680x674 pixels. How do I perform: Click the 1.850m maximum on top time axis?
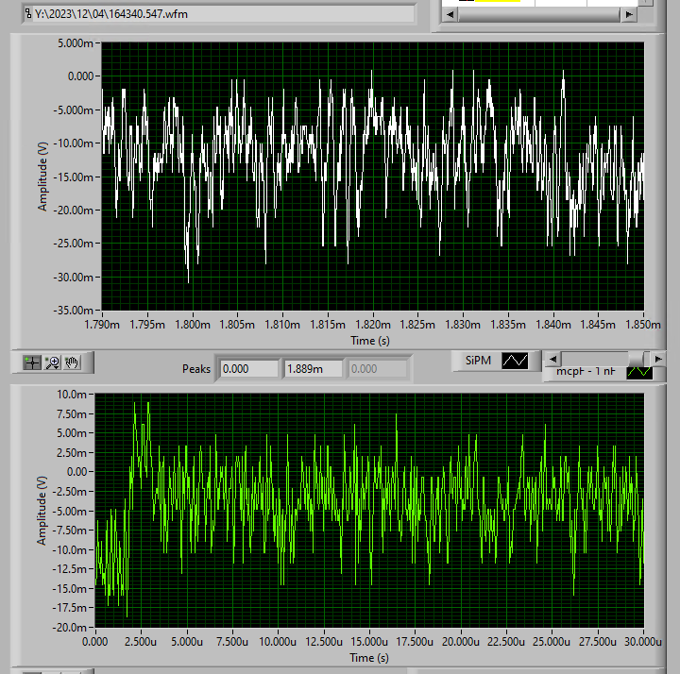pos(643,325)
